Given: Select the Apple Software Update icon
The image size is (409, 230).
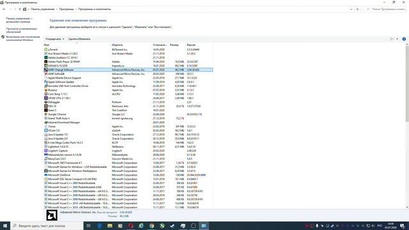Looking at the screenshot, I should pos(46,82).
